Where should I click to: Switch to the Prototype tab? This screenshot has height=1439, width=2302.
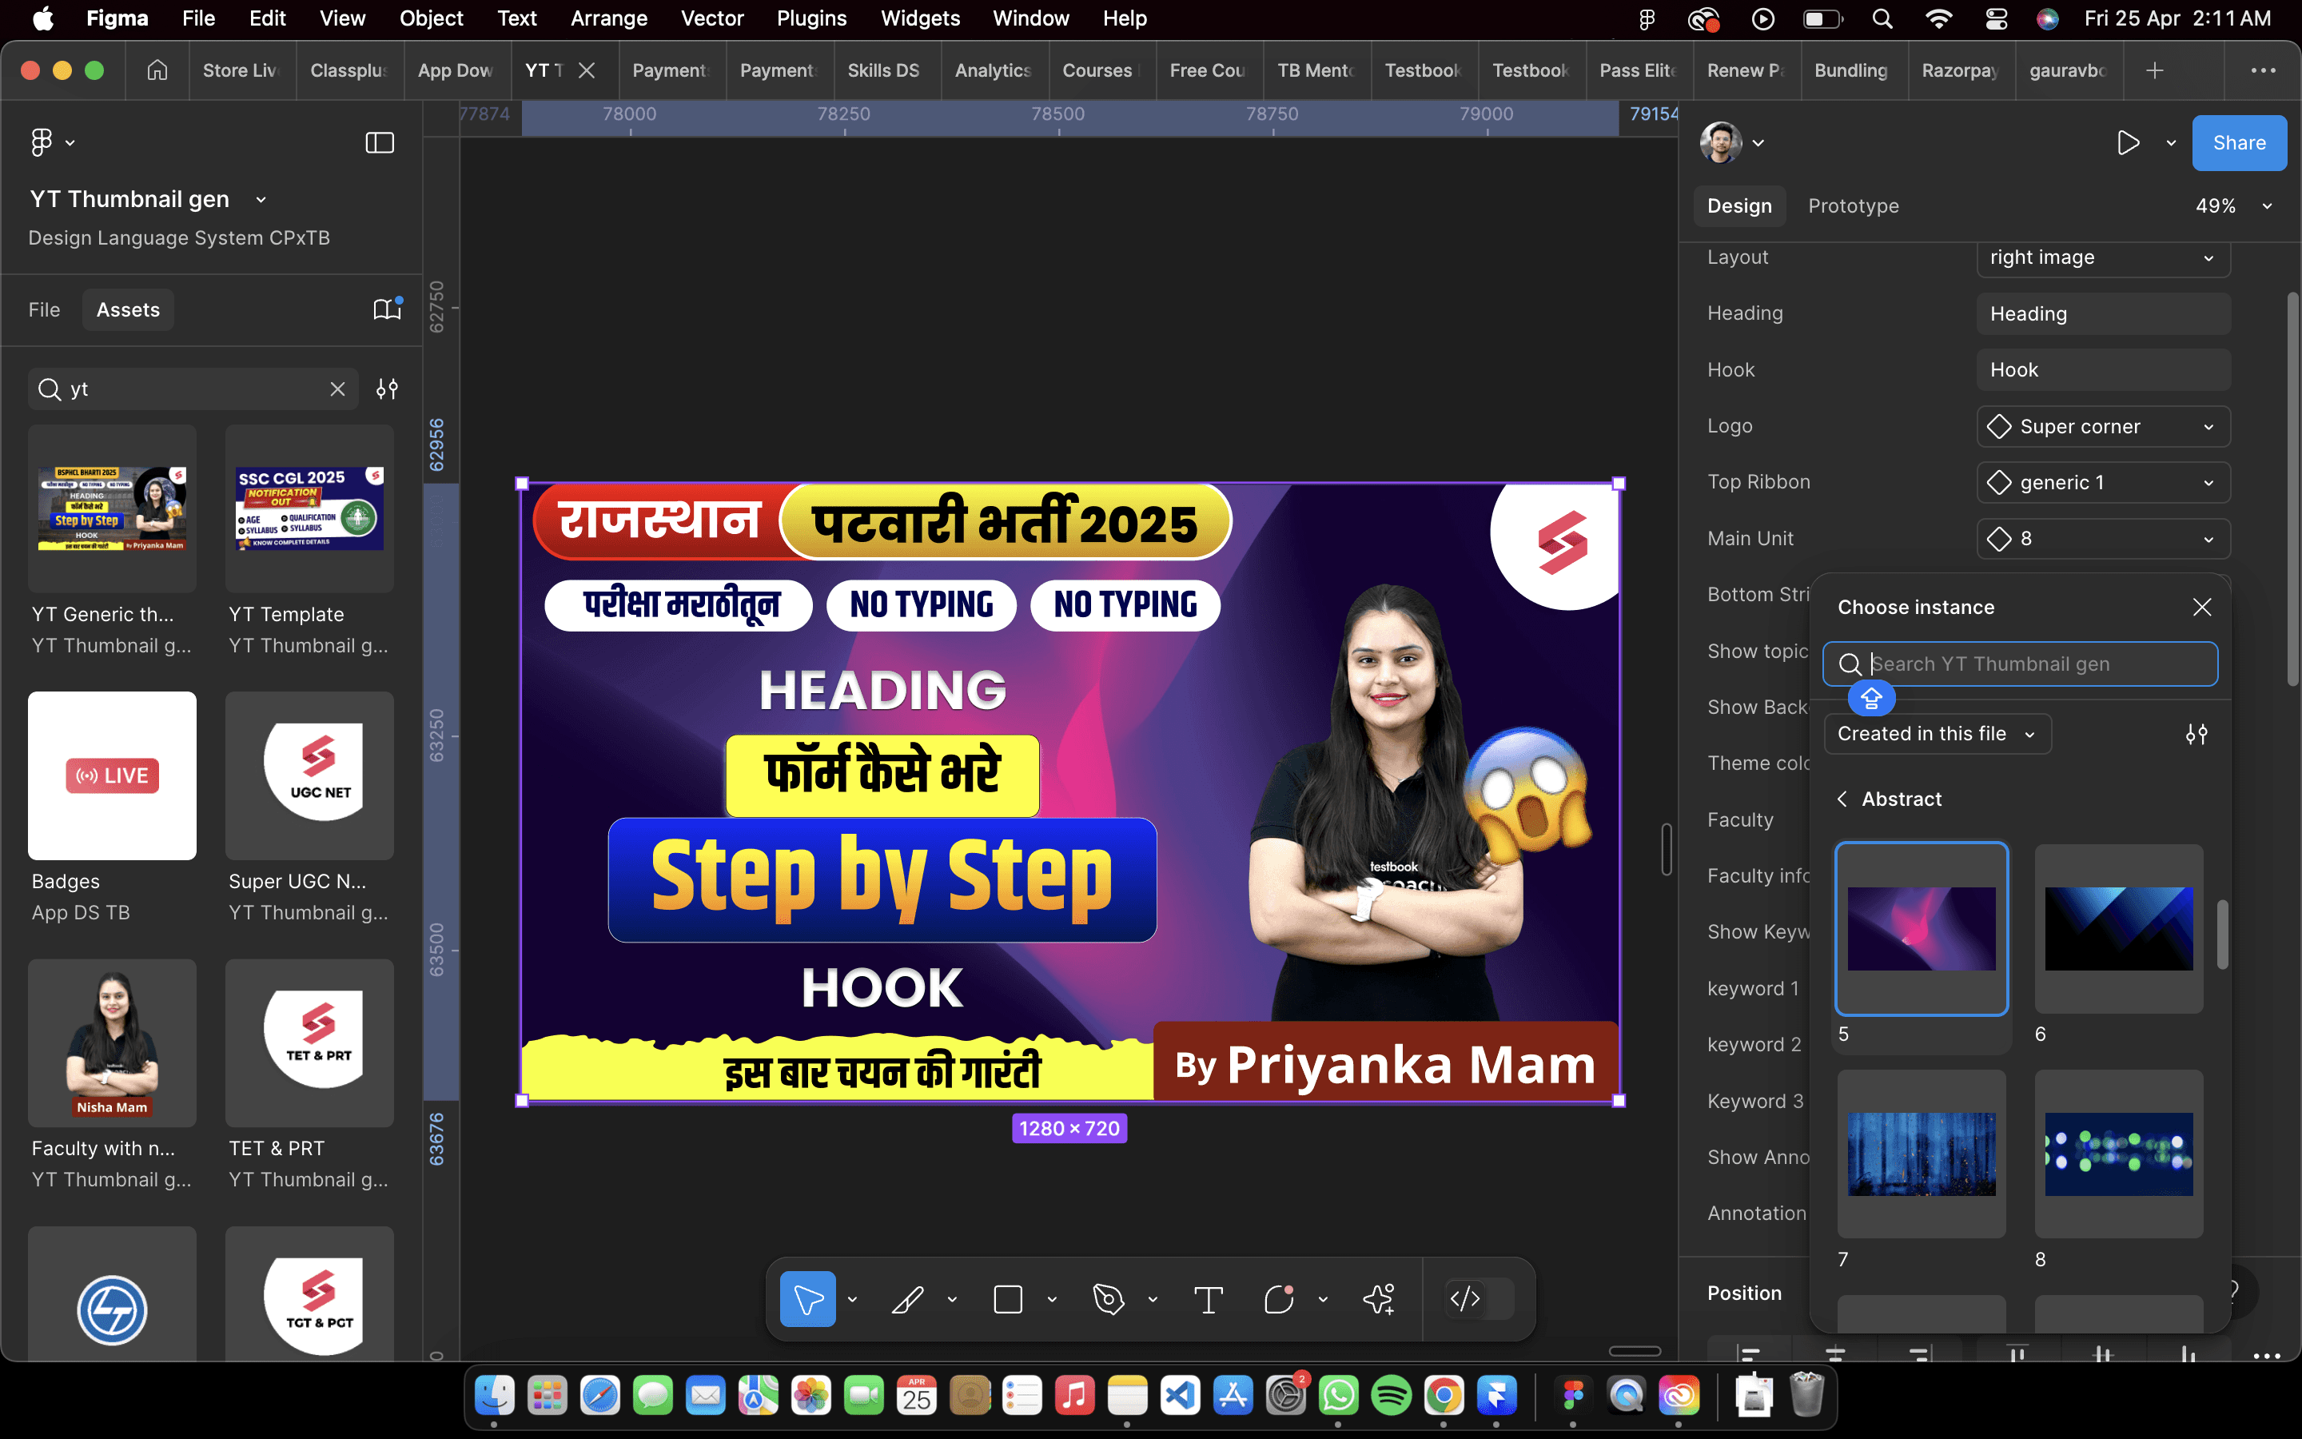(1853, 206)
